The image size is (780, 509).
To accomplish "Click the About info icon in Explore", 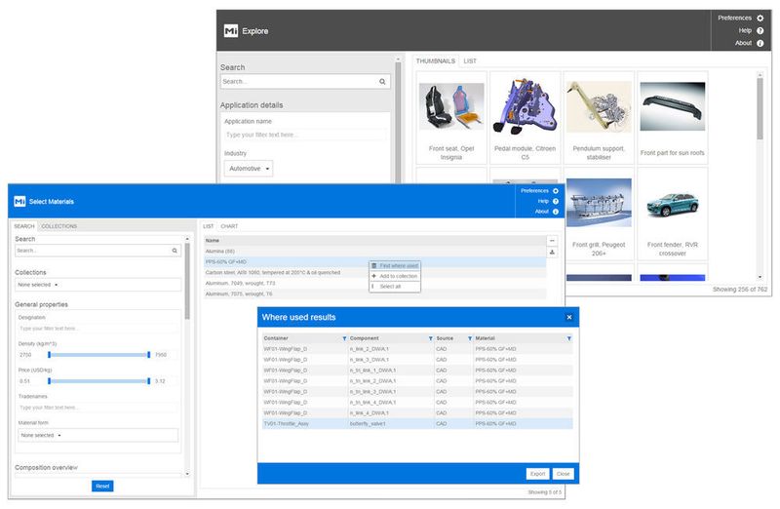I will [760, 43].
